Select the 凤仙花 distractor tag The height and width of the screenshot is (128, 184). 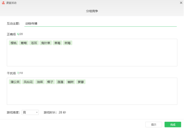(x=28, y=82)
